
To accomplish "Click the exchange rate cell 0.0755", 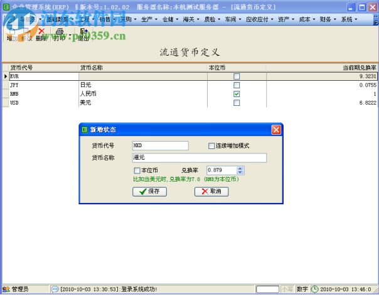I will [x=322, y=85].
